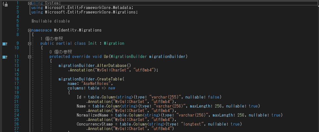Click line number 27 in the gutter
The image size is (319, 132).
point(16,128)
